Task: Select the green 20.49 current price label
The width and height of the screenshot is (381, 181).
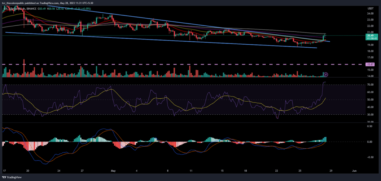Action: click(371, 37)
